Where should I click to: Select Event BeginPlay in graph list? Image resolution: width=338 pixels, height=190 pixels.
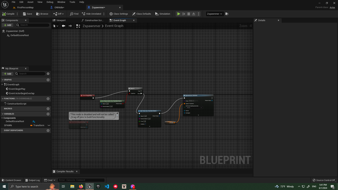pos(17,89)
